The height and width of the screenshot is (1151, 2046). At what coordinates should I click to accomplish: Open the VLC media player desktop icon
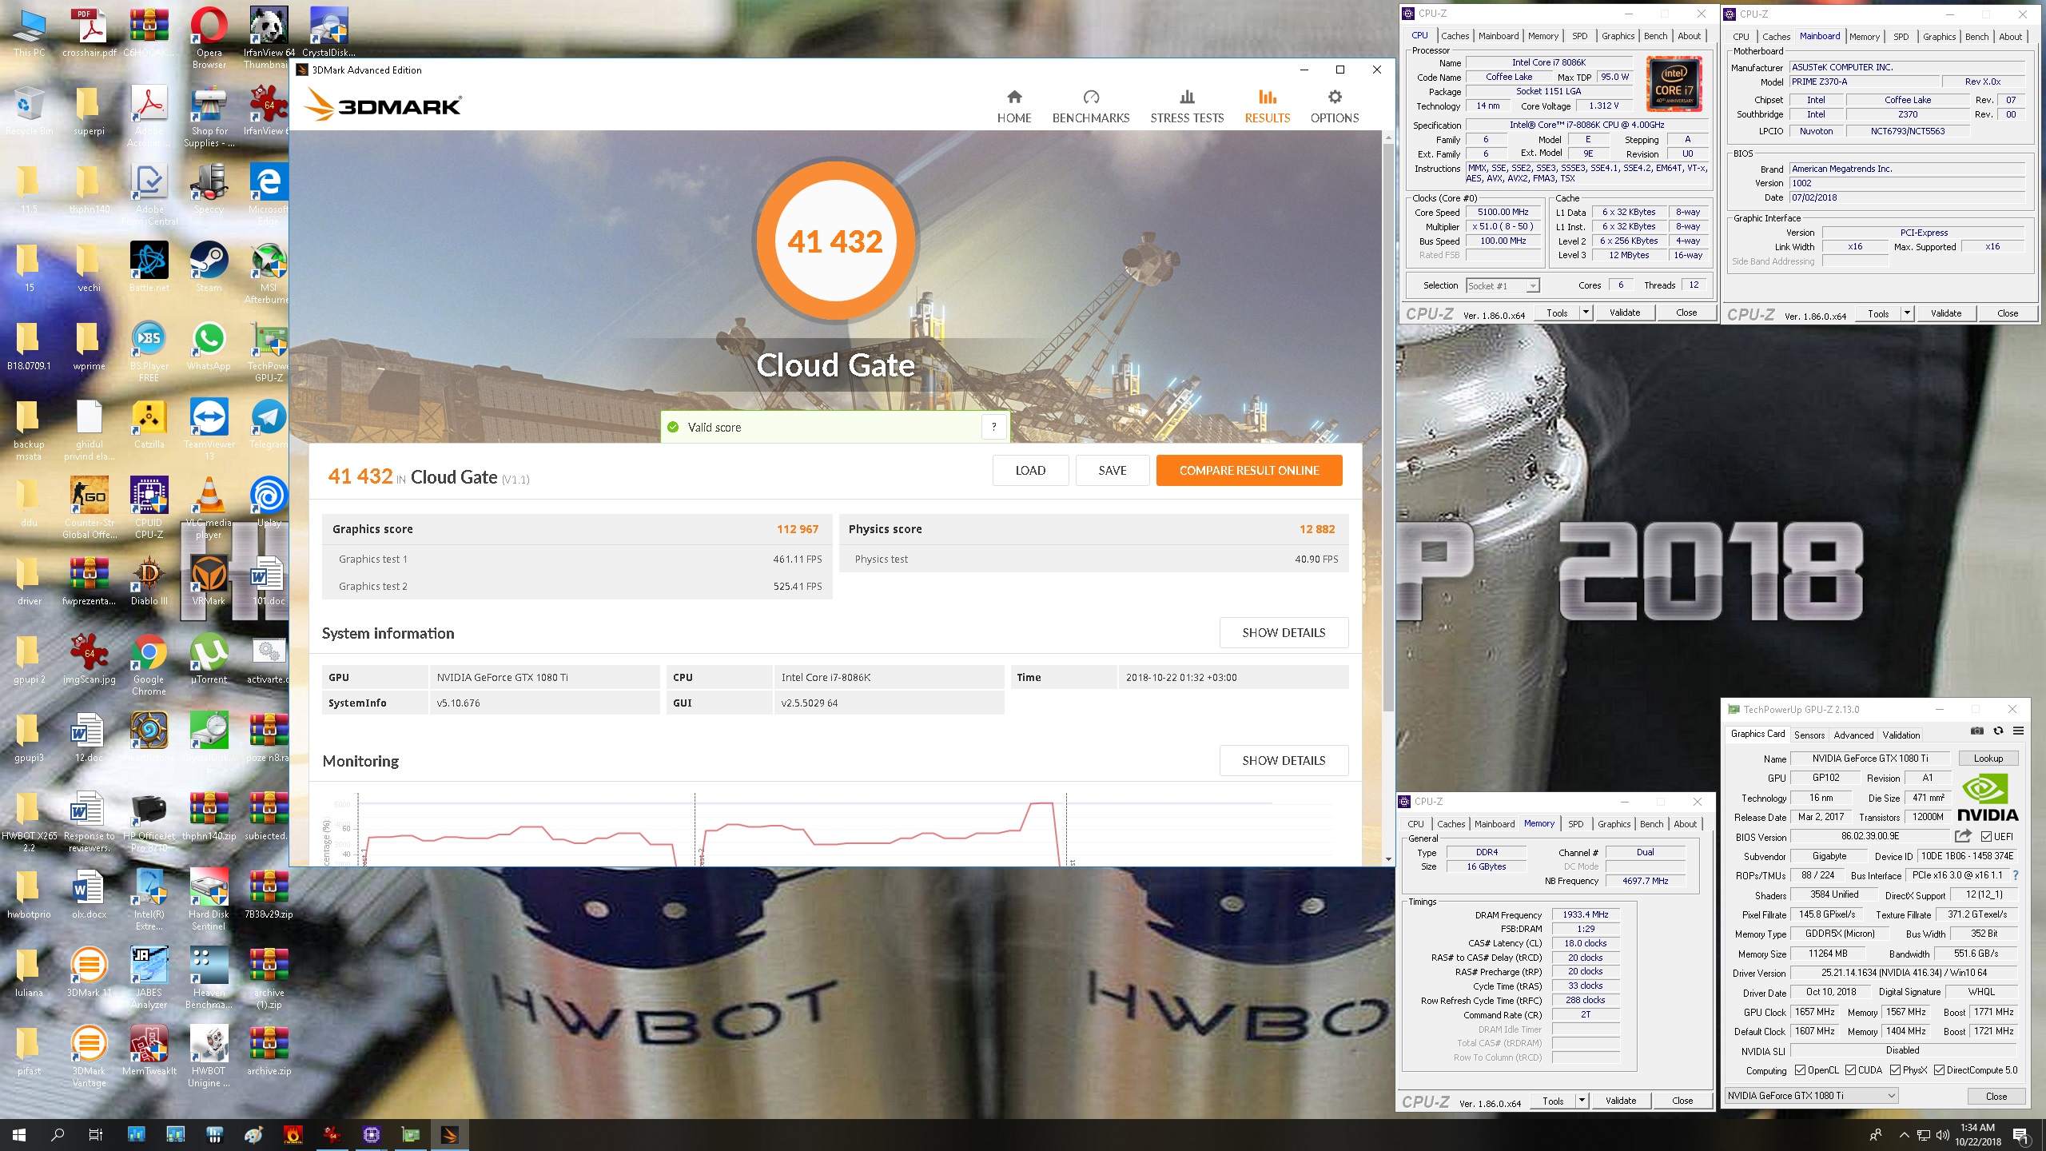click(x=209, y=508)
